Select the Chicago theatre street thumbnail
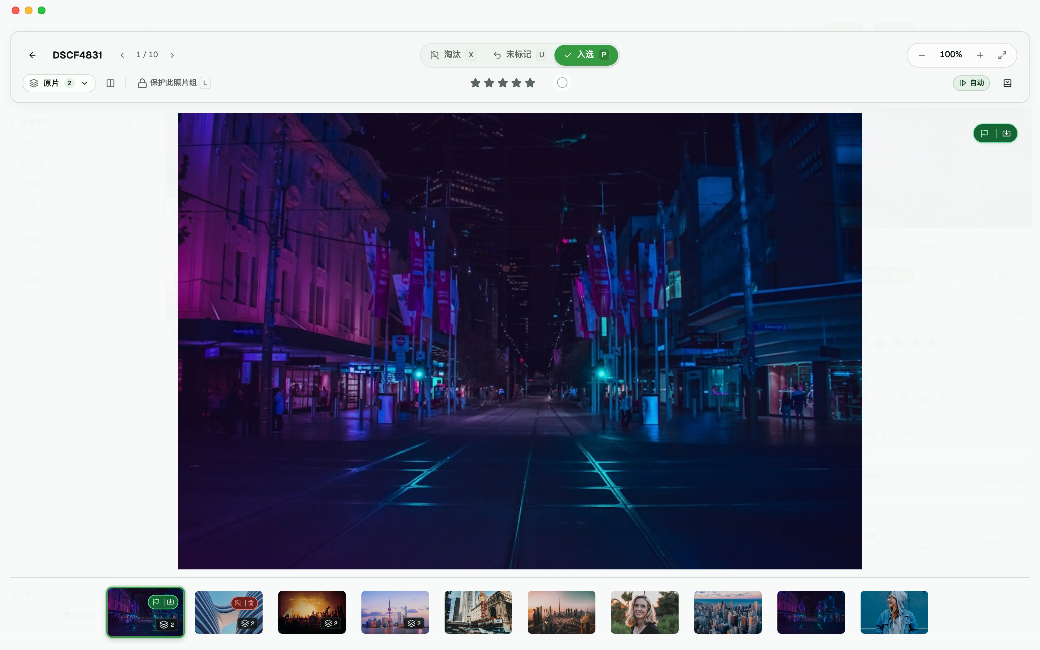This screenshot has width=1040, height=650. (478, 612)
